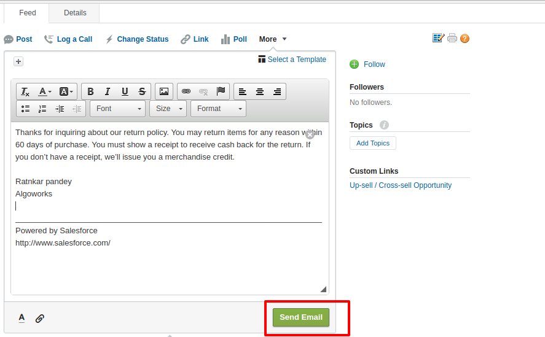Open help with the question mark icon
This screenshot has width=545, height=337.
click(x=465, y=38)
